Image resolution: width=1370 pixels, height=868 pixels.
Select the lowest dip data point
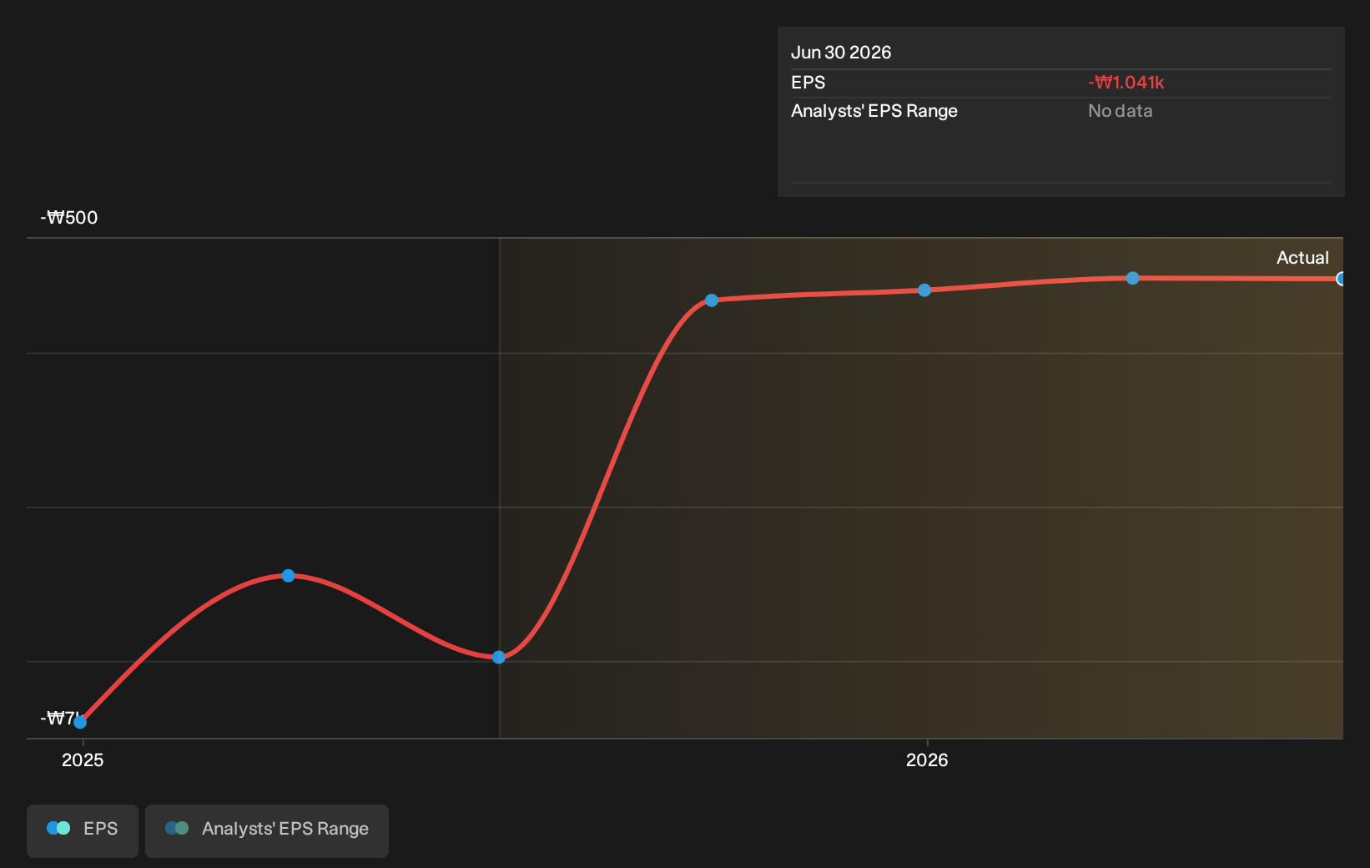499,658
